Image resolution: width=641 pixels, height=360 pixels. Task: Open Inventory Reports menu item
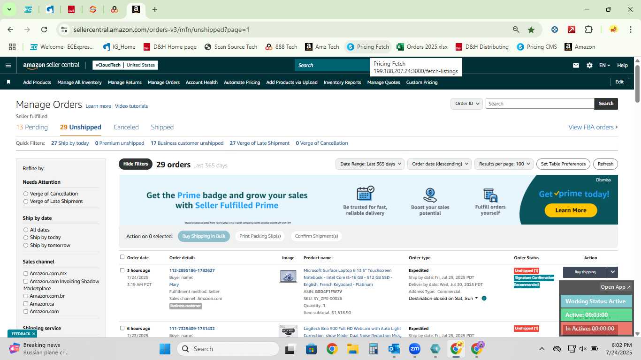point(343,82)
